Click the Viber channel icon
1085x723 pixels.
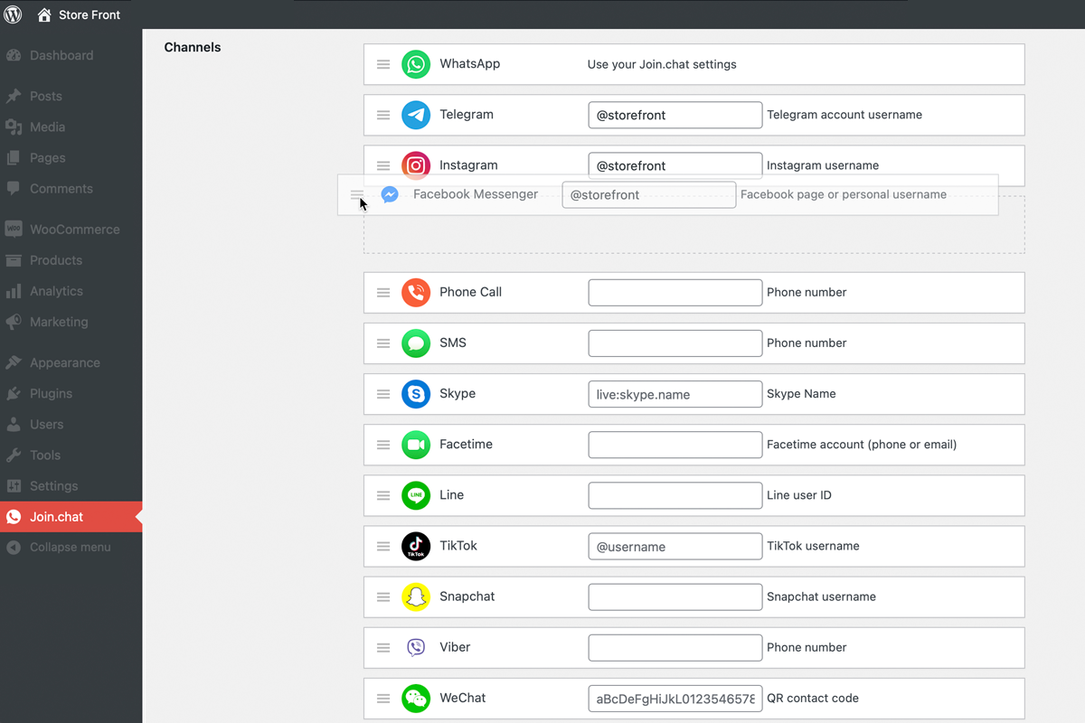[416, 647]
